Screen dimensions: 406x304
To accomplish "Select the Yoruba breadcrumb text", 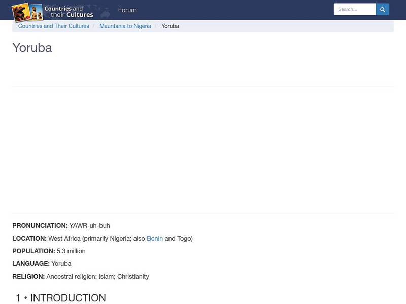I will [170, 26].
